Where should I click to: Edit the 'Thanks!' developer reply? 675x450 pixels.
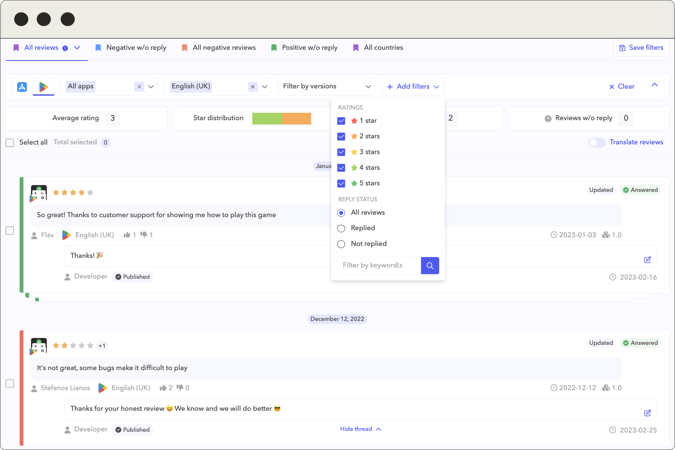tap(647, 260)
